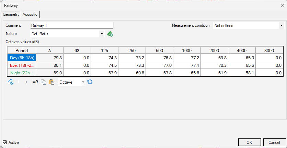The height and width of the screenshot is (148, 287).
Task: Click the A column header
Action: click(49, 50)
